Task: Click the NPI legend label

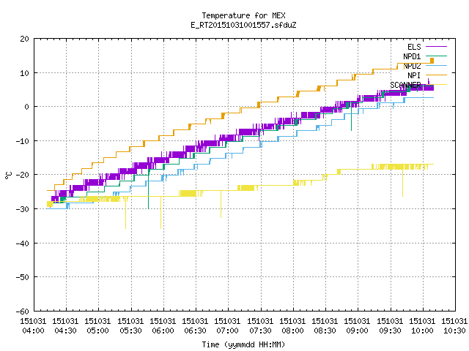Action: [x=414, y=75]
